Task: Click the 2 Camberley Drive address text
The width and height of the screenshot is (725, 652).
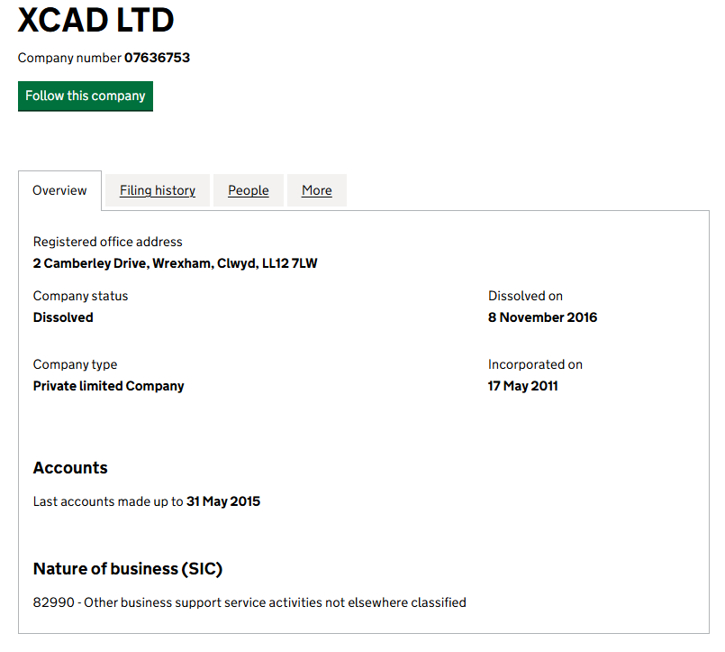Action: point(175,263)
